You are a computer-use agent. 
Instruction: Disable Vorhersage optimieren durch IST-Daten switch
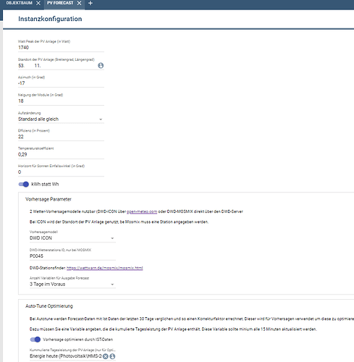pyautogui.click(x=35, y=340)
